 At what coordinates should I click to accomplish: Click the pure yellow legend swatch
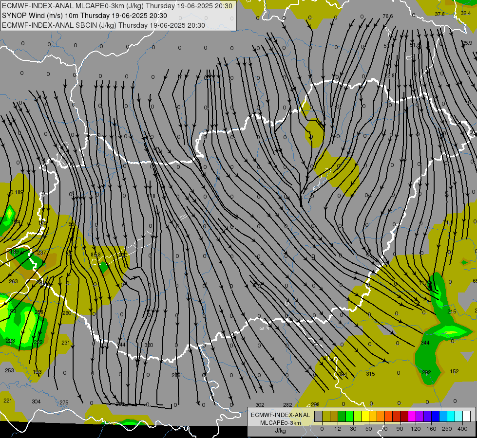tap(365, 416)
